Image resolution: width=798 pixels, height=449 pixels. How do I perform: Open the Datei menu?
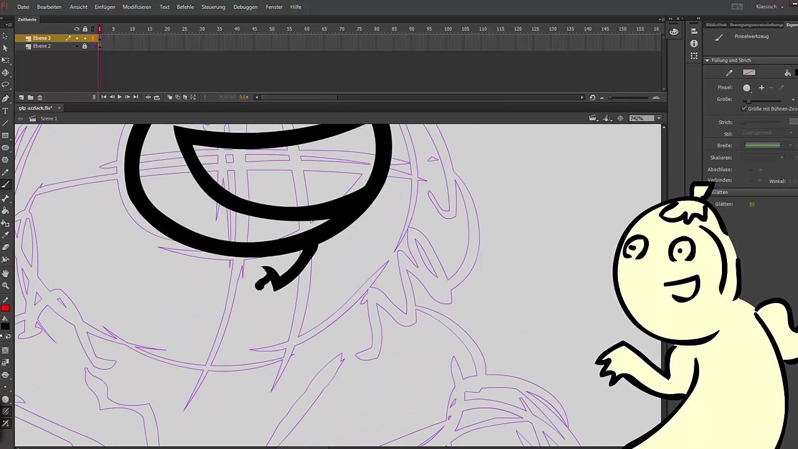(x=23, y=7)
